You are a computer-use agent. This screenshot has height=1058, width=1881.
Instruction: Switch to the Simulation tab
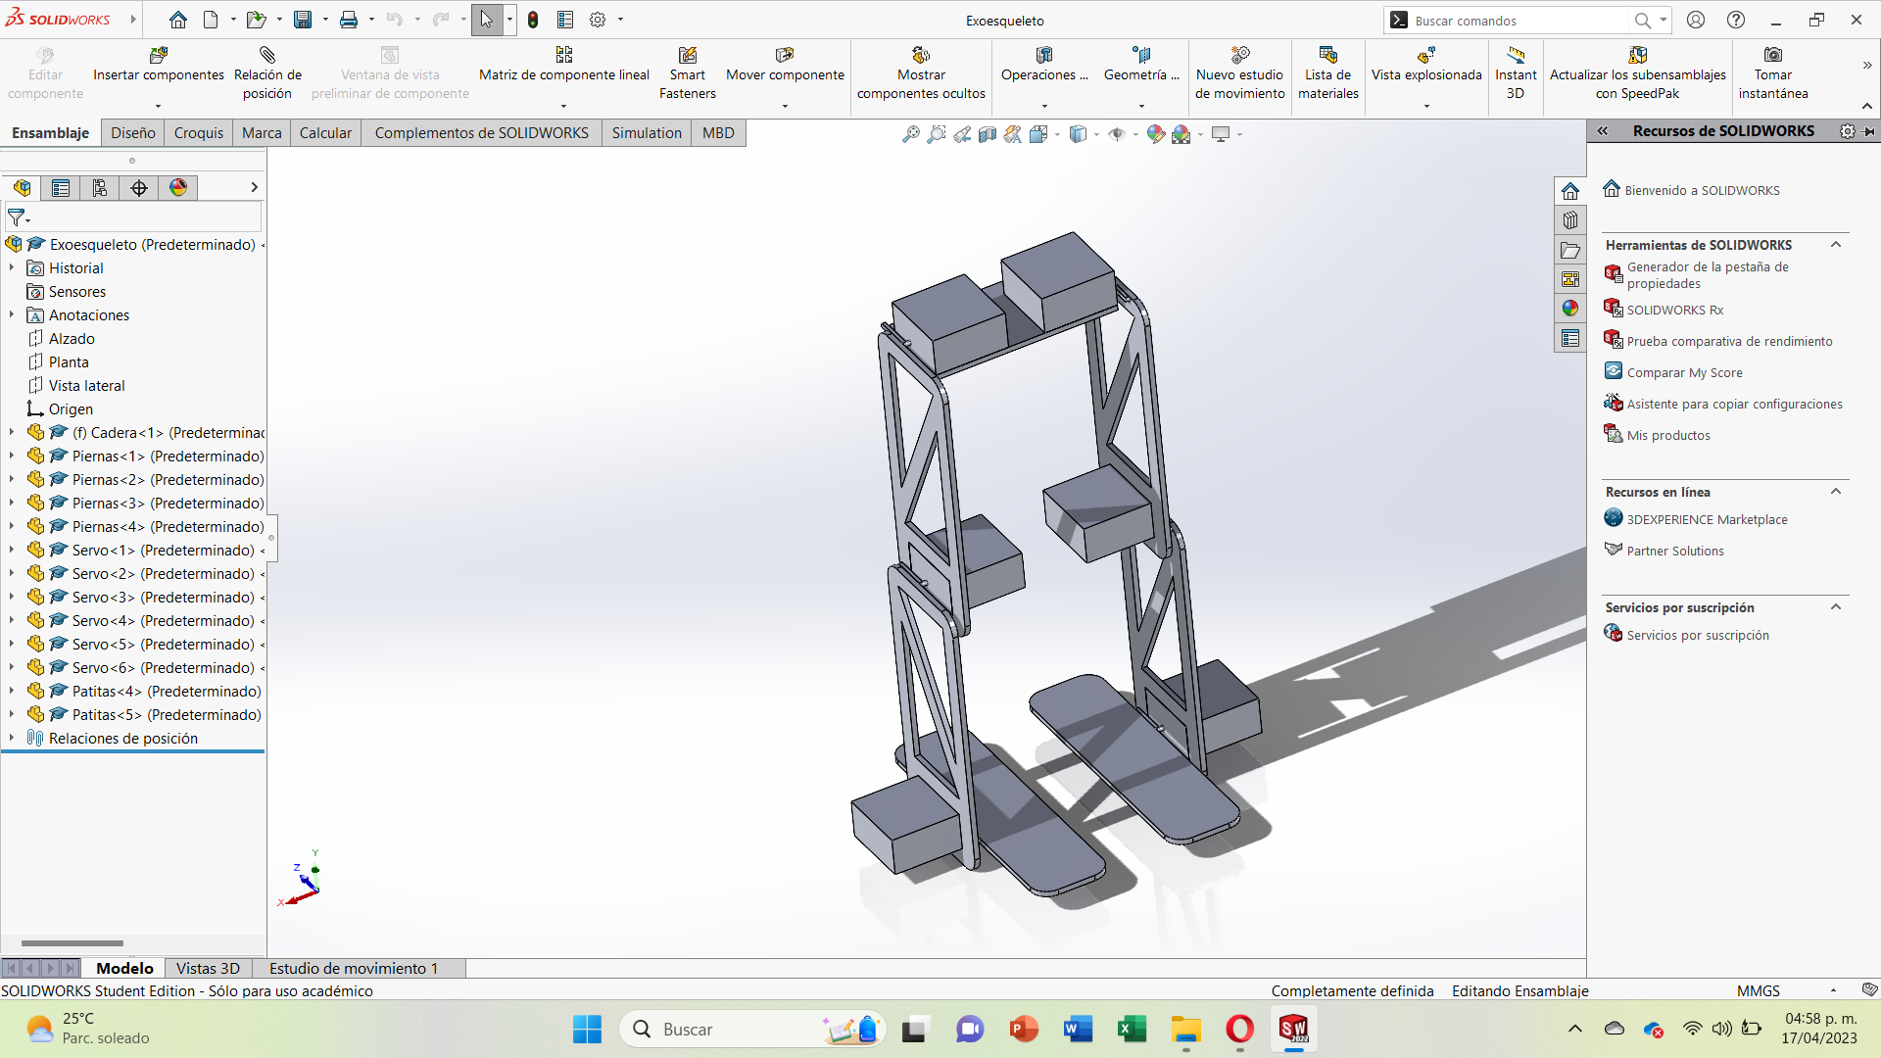point(646,132)
